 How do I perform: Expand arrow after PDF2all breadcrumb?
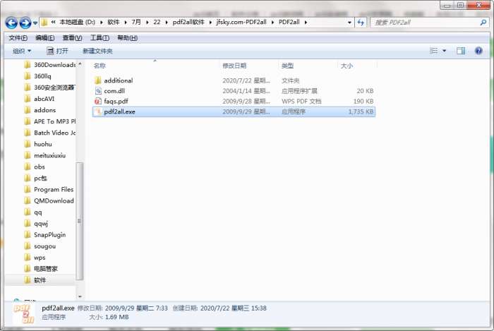[x=306, y=23]
